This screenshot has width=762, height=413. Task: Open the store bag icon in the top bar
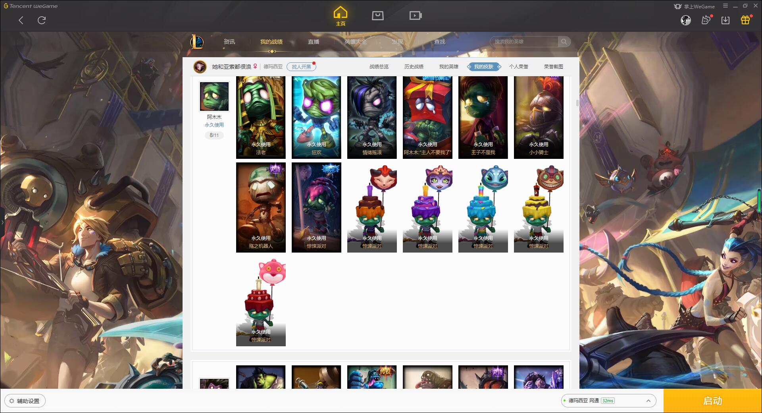(377, 15)
